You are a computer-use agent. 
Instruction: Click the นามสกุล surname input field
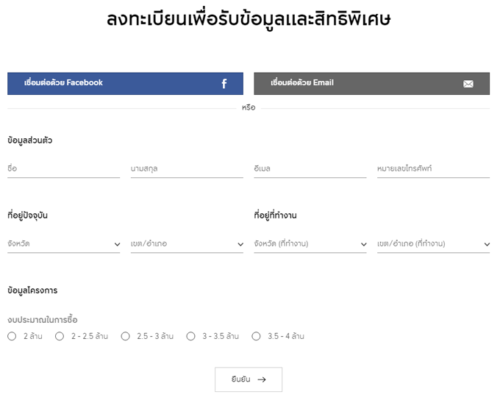tap(187, 168)
